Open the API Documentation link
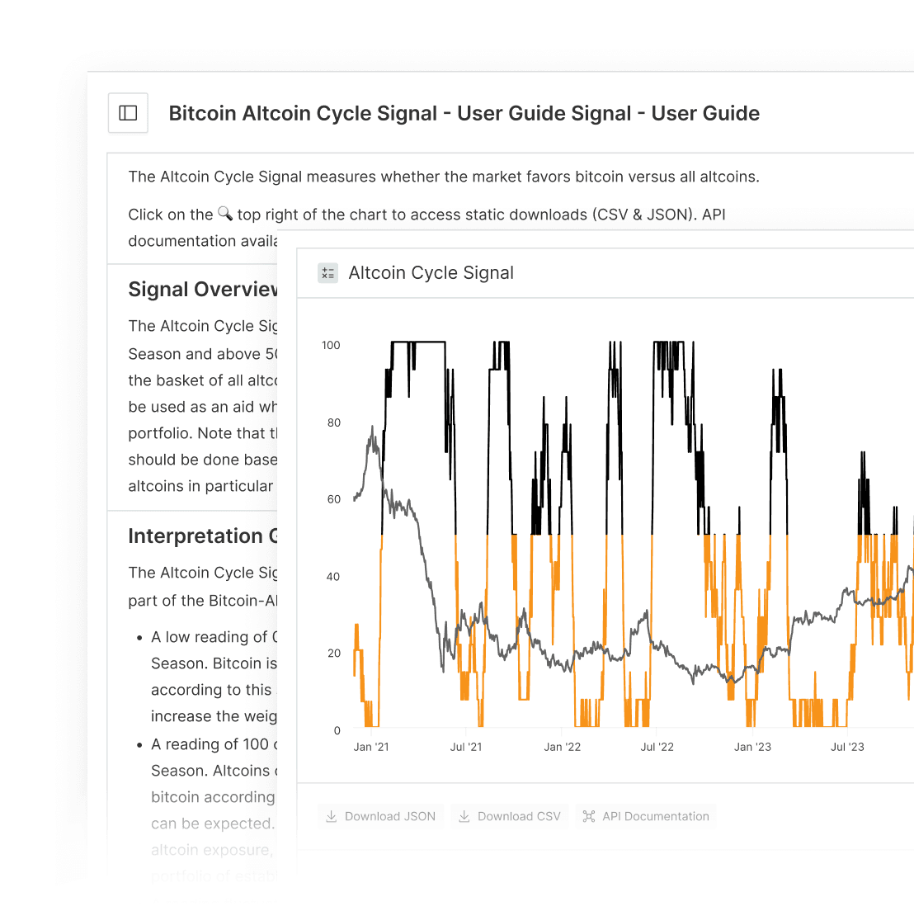 pyautogui.click(x=646, y=815)
